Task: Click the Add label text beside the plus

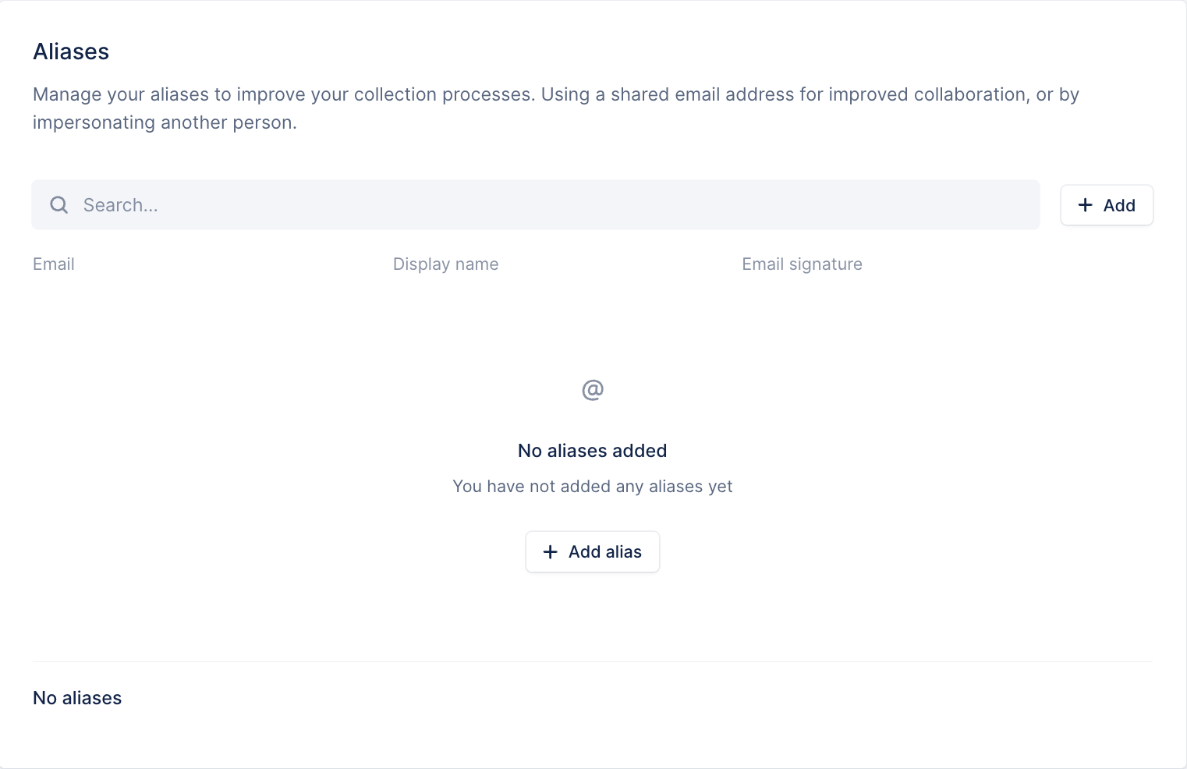Action: point(1119,204)
